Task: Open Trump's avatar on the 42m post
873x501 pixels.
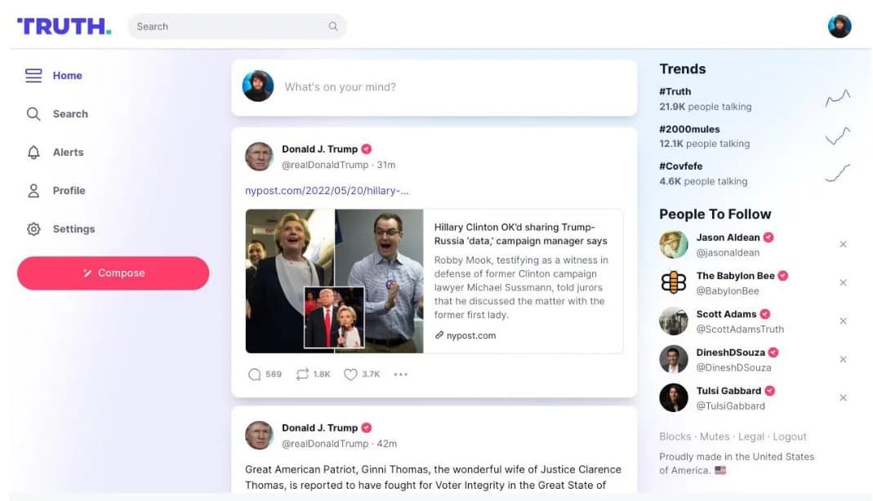Action: click(x=259, y=435)
